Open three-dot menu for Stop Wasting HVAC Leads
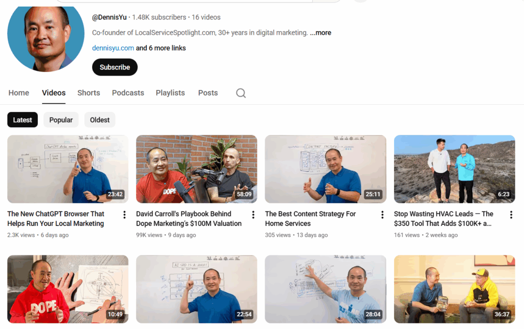The height and width of the screenshot is (329, 524). pos(511,215)
